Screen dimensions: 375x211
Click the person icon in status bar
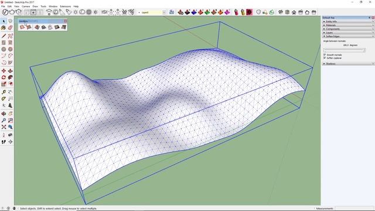tap(14, 209)
